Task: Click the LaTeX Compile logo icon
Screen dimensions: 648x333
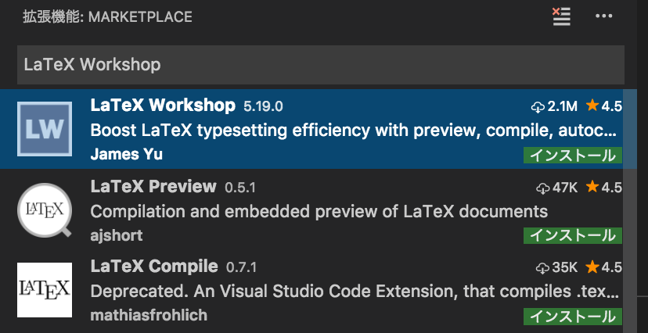Action: pyautogui.click(x=45, y=290)
